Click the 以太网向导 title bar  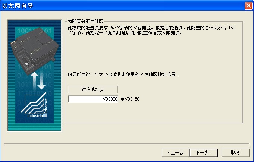[122, 6]
